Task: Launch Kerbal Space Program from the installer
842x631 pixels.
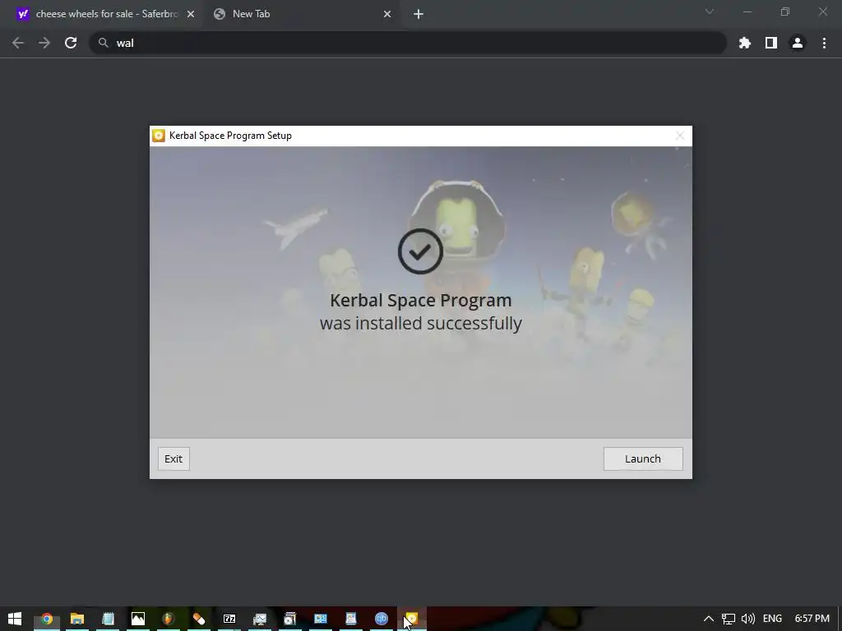Action: (643, 458)
